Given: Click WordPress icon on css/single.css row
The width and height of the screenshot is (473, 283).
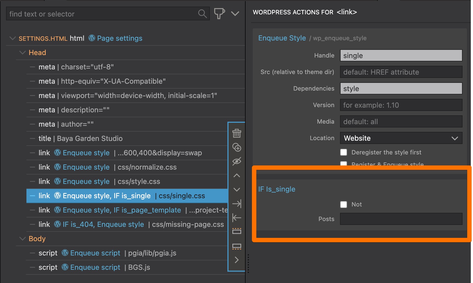Looking at the screenshot, I should [x=57, y=195].
